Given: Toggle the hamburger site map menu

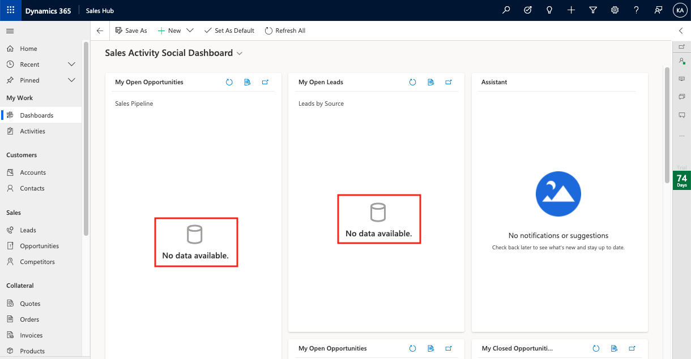Looking at the screenshot, I should coord(10,31).
